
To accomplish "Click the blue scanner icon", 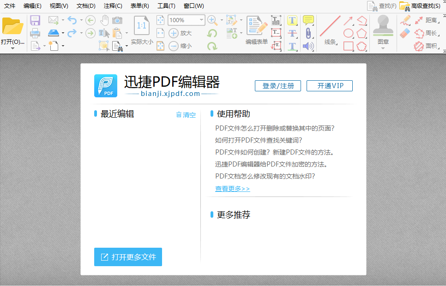I will (x=54, y=33).
